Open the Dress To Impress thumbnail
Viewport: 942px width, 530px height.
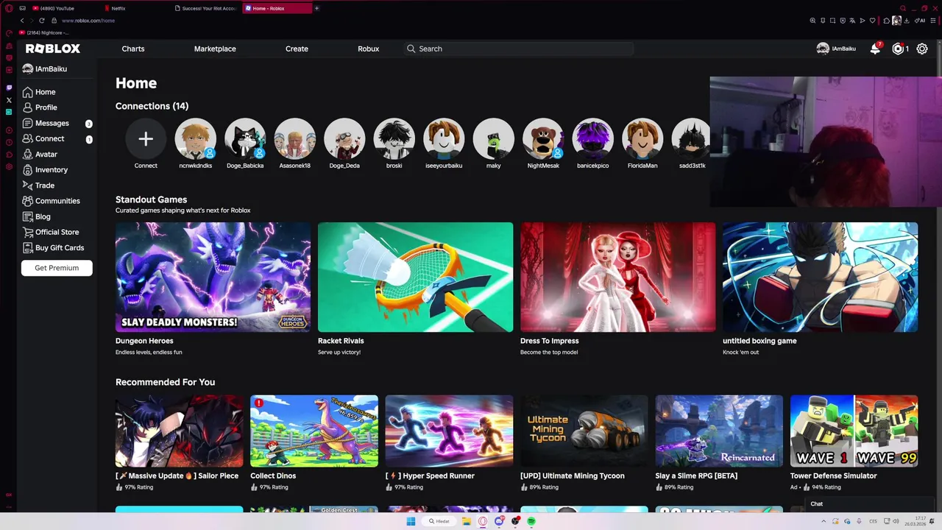(617, 277)
